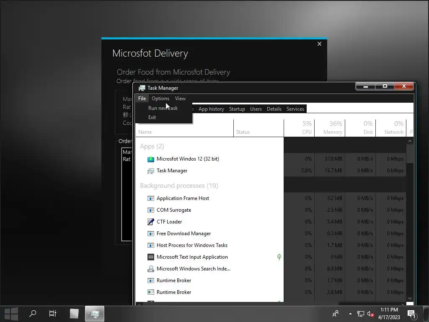Viewport: 429px width, 322px height.
Task: Click the Task Manager row icon under Apps
Action: point(151,171)
